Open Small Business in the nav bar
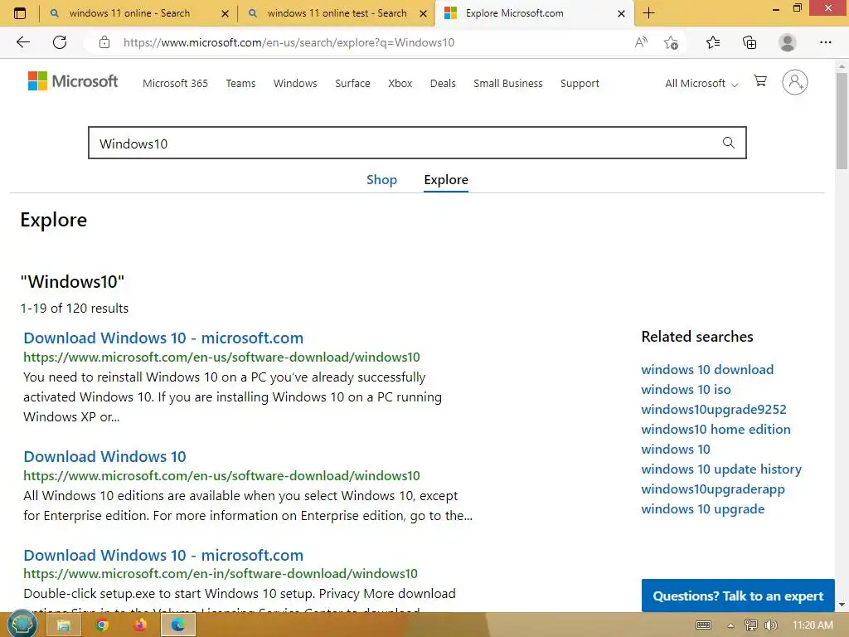849x637 pixels. pyautogui.click(x=508, y=84)
